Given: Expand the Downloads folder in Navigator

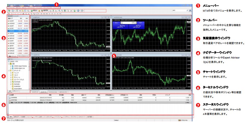Looking at the screenshot, I should 11,82.
